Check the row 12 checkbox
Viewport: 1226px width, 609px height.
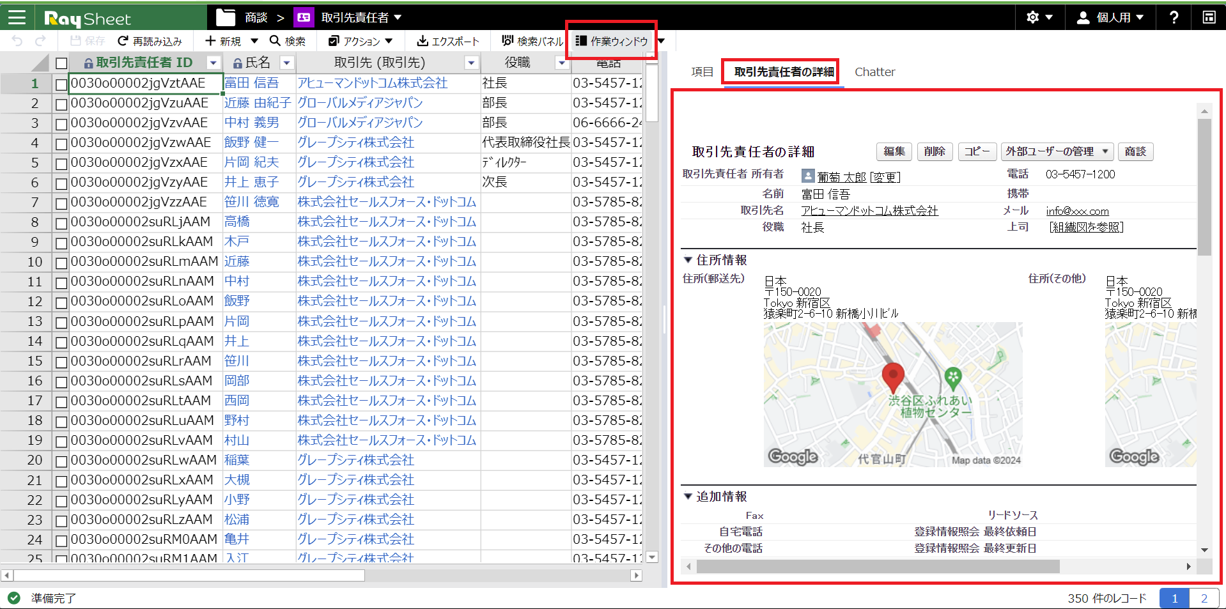pos(61,302)
